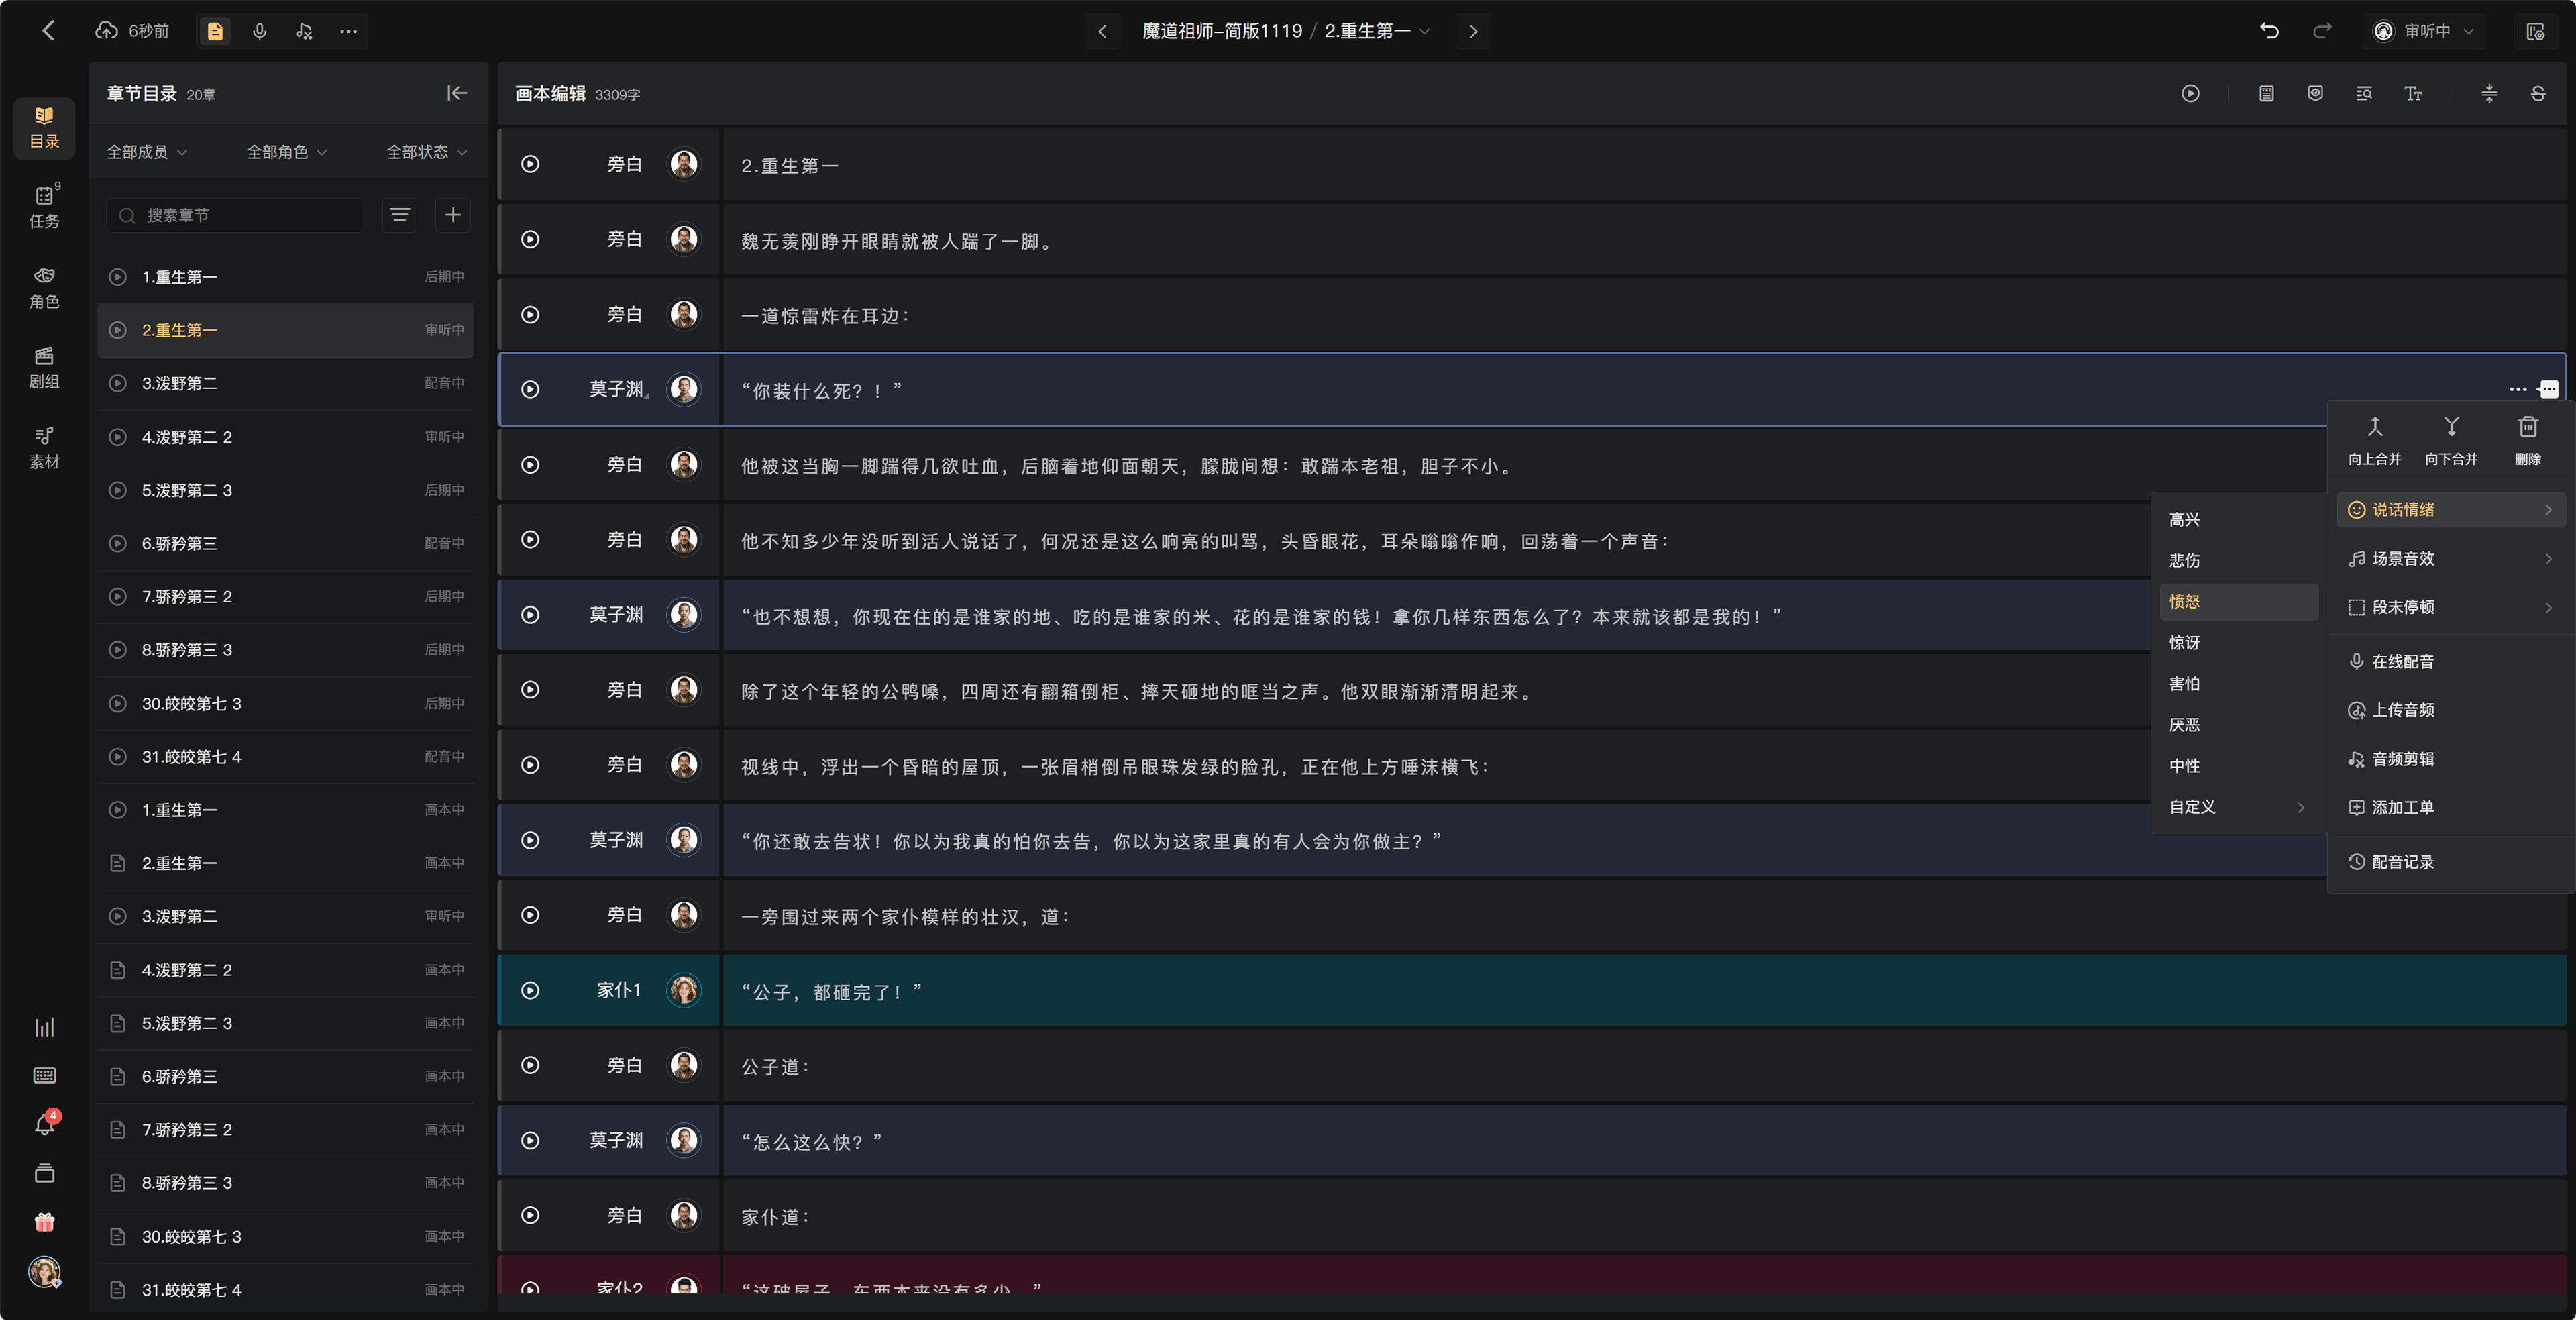This screenshot has width=2576, height=1321.
Task: Select 音频剪辑 in the context menu
Action: coord(2450,760)
